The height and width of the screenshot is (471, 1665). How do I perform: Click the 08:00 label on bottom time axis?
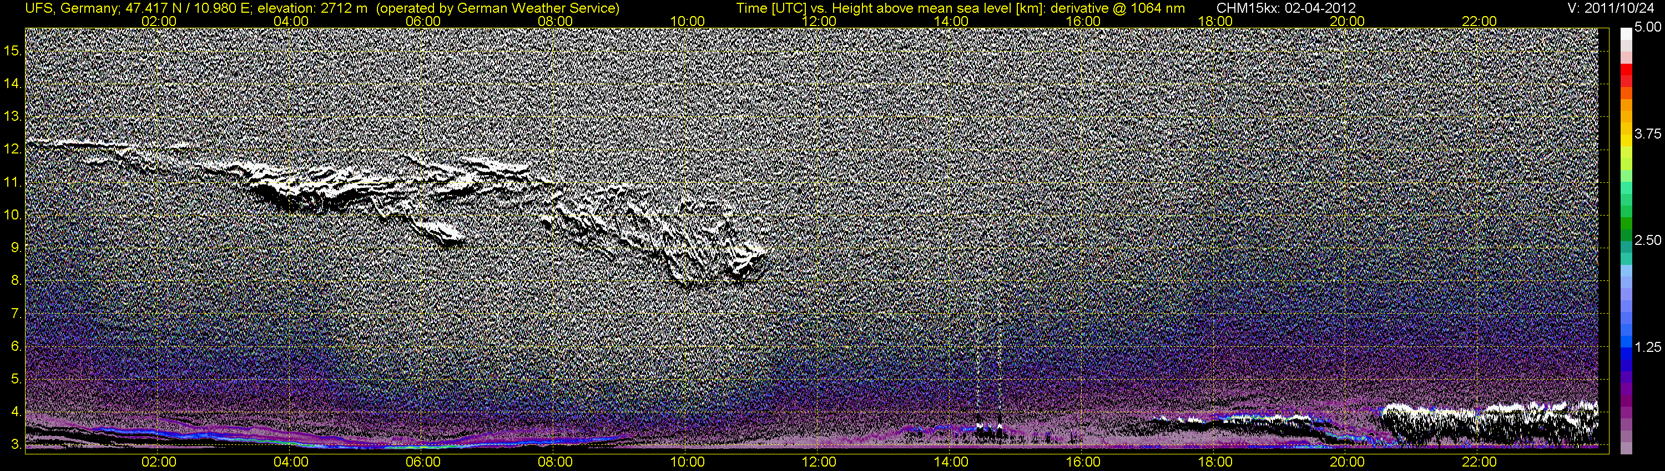555,462
